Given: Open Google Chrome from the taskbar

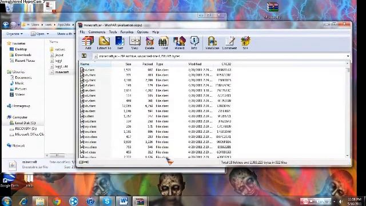Looking at the screenshot, I should [57, 201].
